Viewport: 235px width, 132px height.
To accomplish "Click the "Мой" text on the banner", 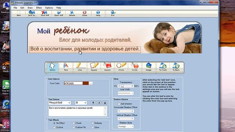I will (44, 31).
